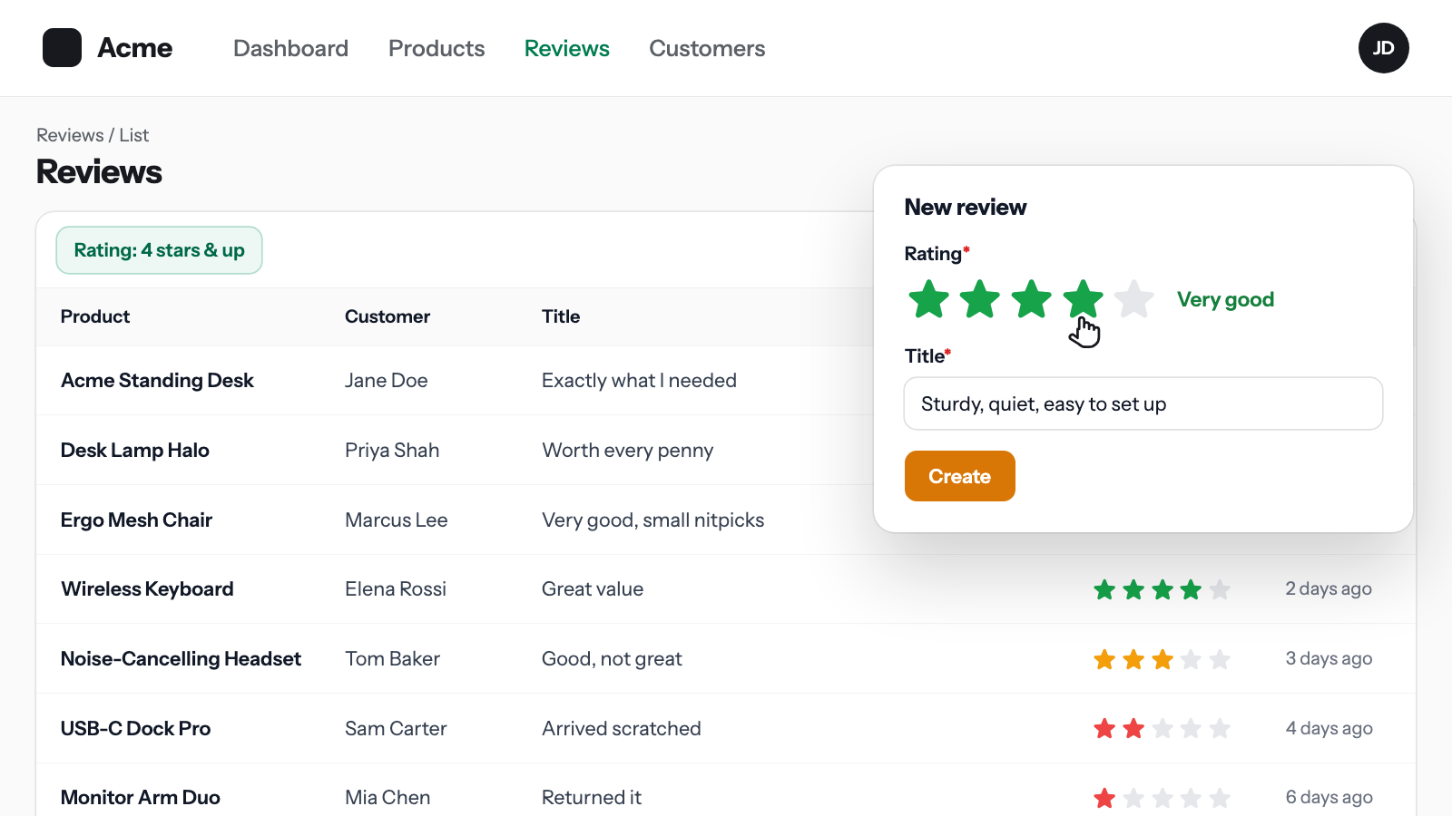Click the 'Great value' review title
Image resolution: width=1452 pixels, height=816 pixels.
tap(593, 589)
